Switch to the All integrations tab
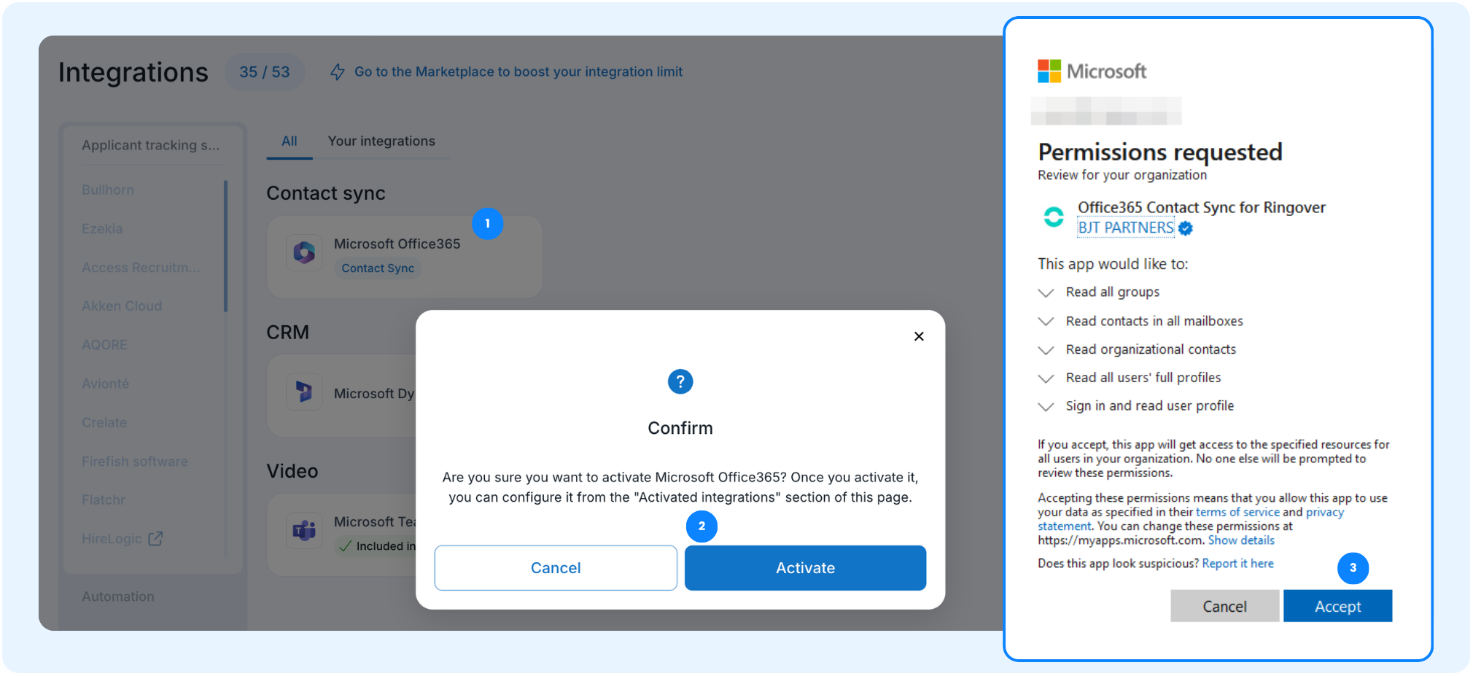The image size is (1473, 676). [x=289, y=141]
